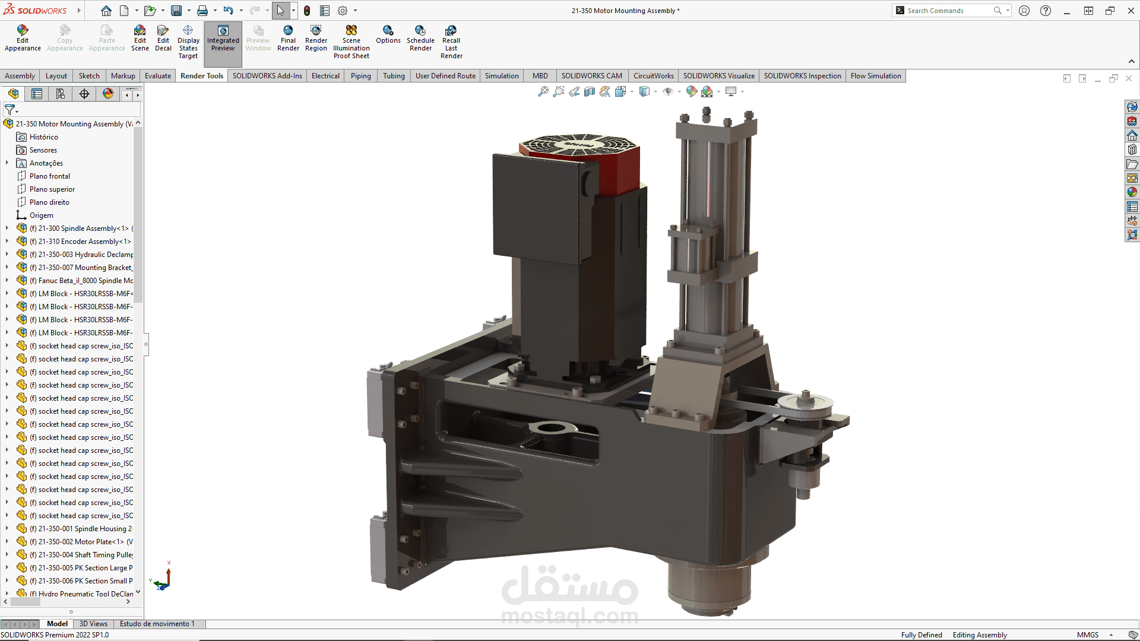Start a Final Render

288,31
